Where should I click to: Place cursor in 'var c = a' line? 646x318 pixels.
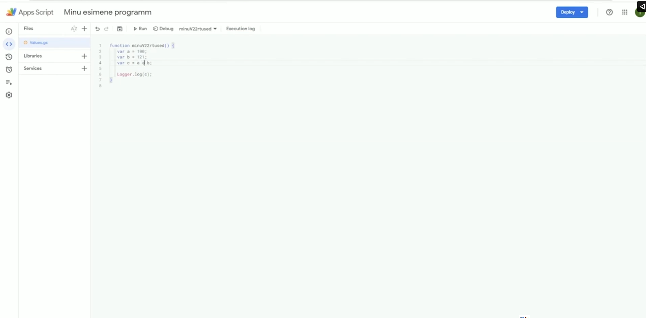pos(134,63)
